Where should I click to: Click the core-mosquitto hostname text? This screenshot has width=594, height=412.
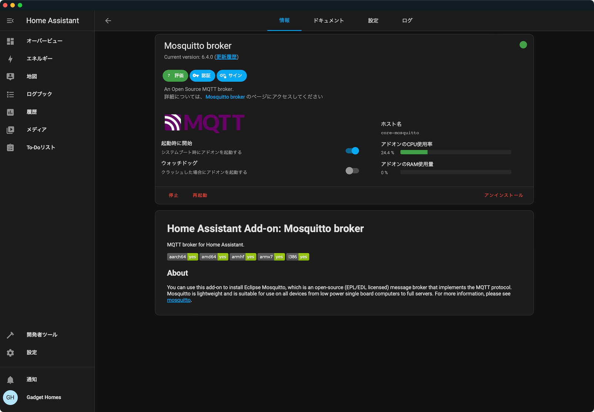[400, 133]
